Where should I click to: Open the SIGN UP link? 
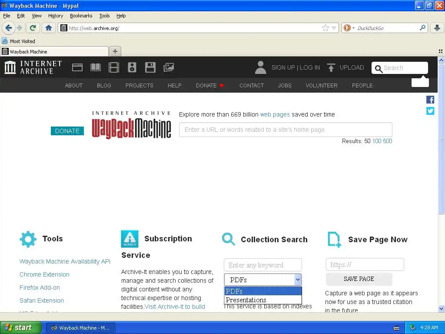pyautogui.click(x=283, y=67)
